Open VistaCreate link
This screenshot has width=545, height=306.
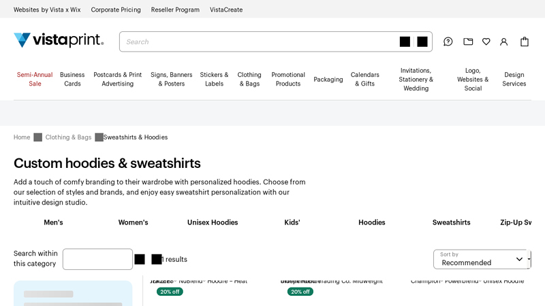tap(226, 10)
